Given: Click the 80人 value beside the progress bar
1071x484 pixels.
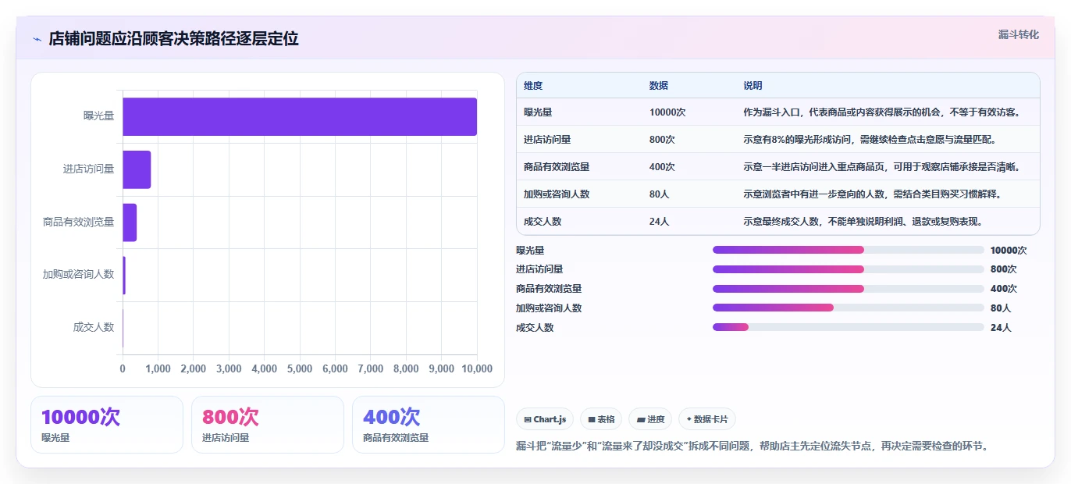Looking at the screenshot, I should click(x=1000, y=308).
